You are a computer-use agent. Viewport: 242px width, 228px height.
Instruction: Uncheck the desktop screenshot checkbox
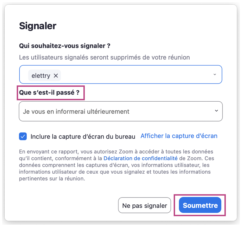(x=23, y=136)
